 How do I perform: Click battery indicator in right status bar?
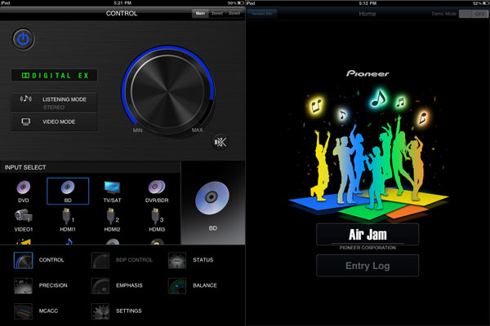click(485, 3)
